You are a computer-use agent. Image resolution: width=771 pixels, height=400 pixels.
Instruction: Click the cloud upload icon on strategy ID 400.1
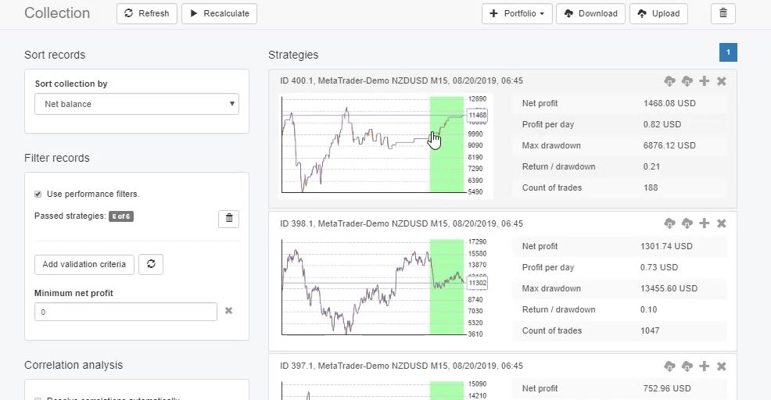687,81
